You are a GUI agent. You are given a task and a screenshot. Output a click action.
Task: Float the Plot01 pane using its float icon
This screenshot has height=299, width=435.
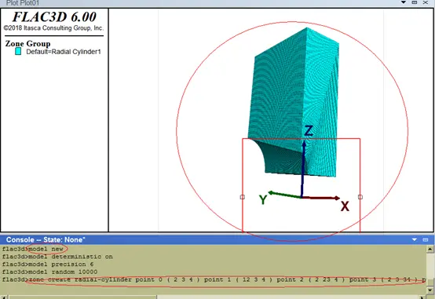coord(415,2)
